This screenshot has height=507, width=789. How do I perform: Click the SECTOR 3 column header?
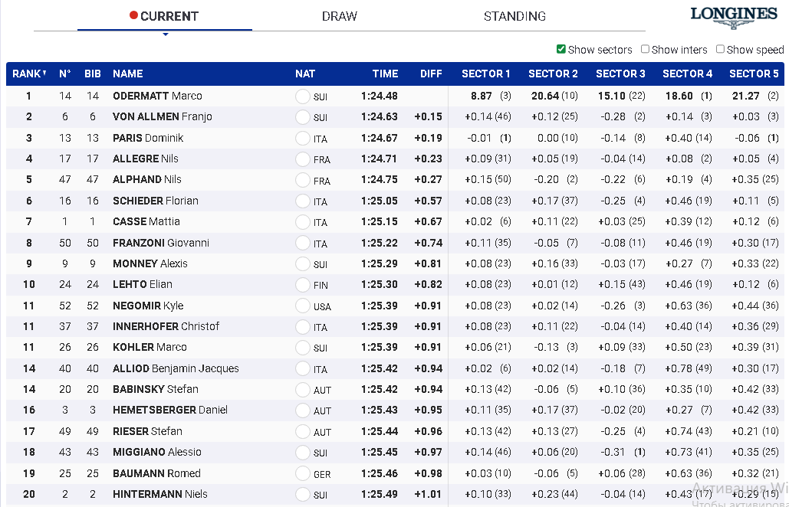620,74
